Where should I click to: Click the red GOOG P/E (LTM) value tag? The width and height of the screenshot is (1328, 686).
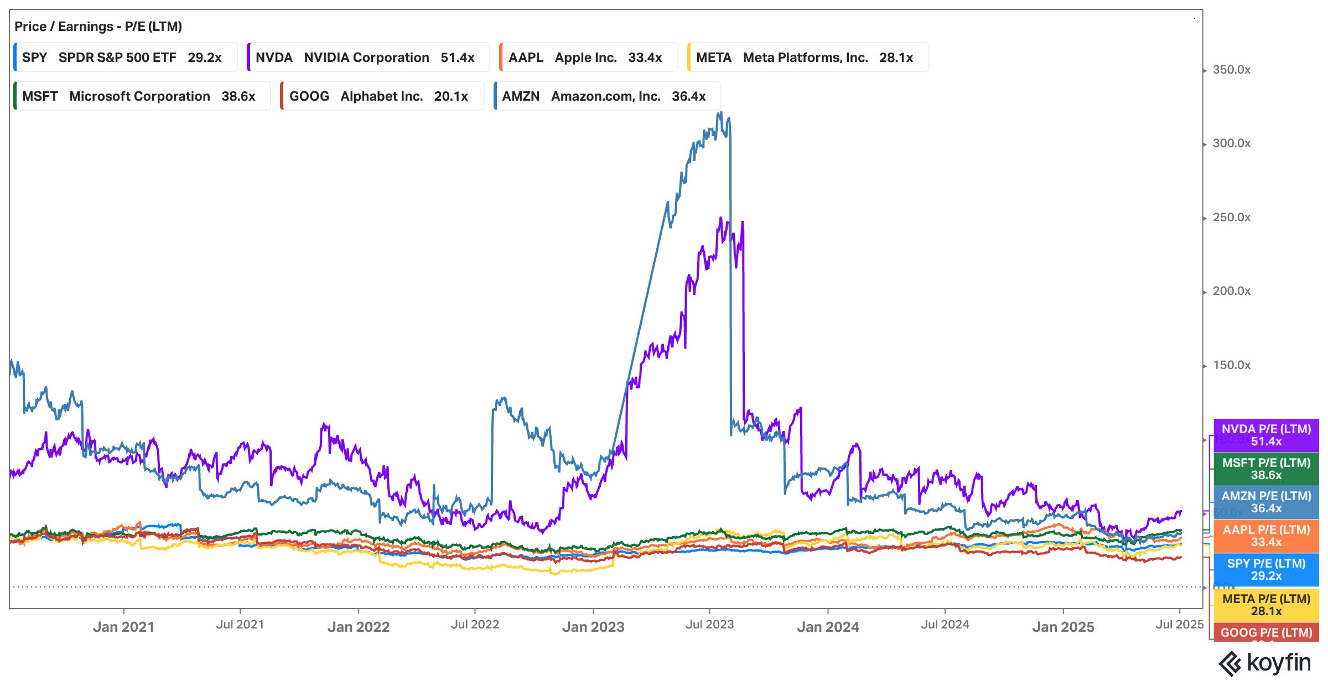point(1266,633)
